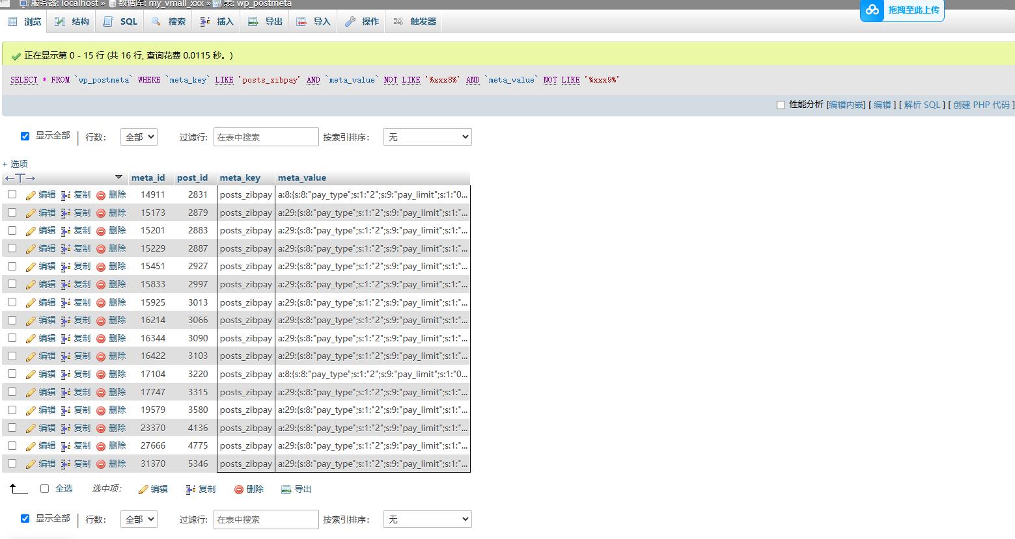
Task: Open the 结构 structure tab
Action: (73, 21)
